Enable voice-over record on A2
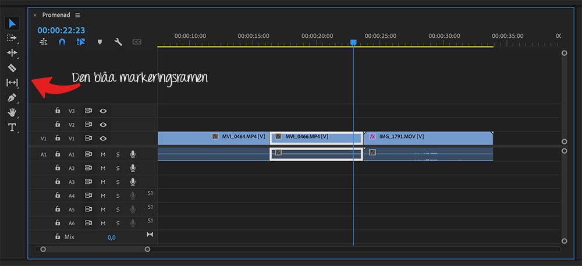582x266 pixels. tap(133, 168)
